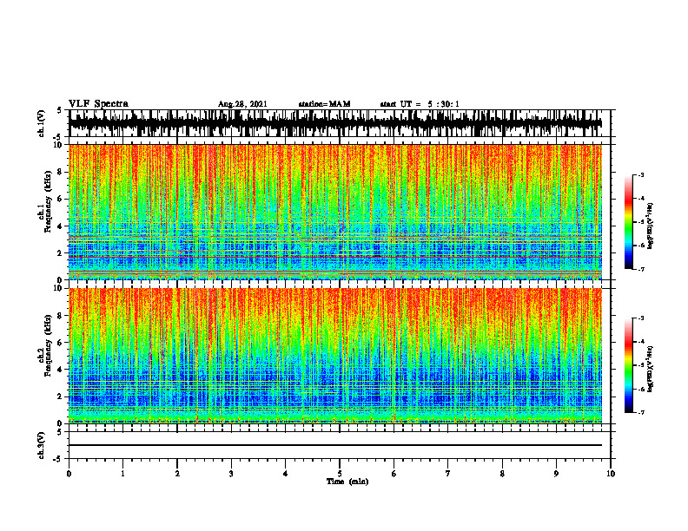Click time axis tick label "5"
The height and width of the screenshot is (531, 688).
(340, 474)
